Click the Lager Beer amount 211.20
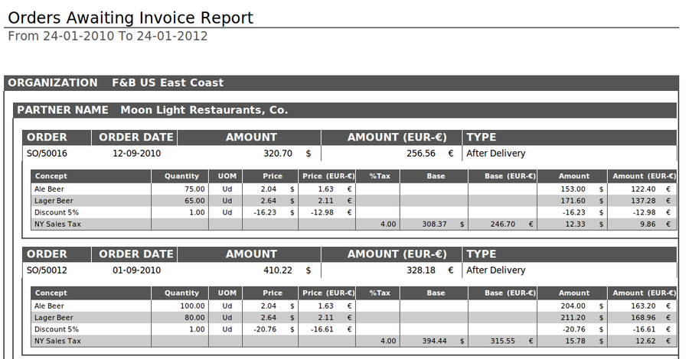The height and width of the screenshot is (359, 689). 573,317
